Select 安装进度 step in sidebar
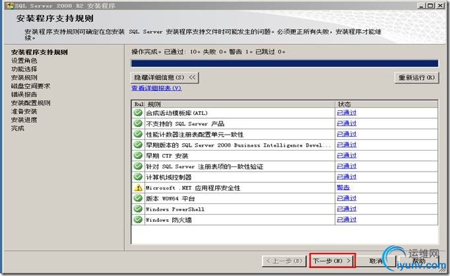Image resolution: width=450 pixels, height=276 pixels. pyautogui.click(x=24, y=120)
